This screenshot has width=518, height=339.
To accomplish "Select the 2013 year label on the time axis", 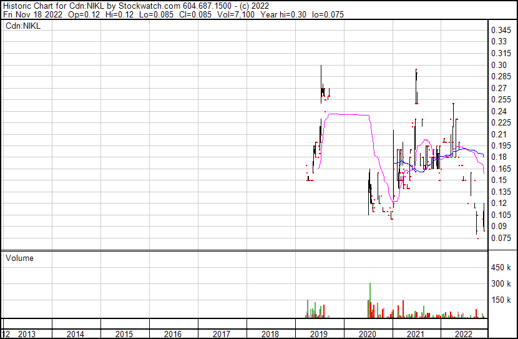I will (27, 334).
